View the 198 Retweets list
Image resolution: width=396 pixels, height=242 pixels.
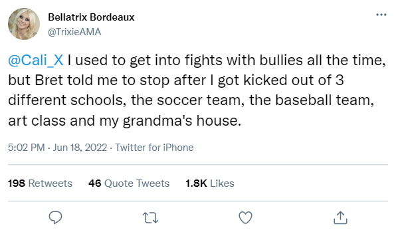[x=40, y=183]
